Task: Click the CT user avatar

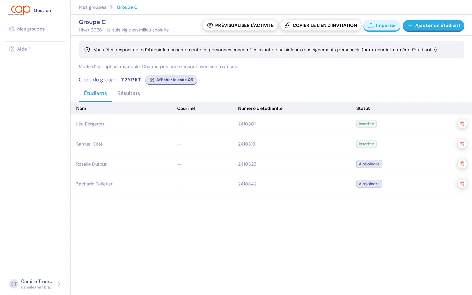Action: pos(14,284)
